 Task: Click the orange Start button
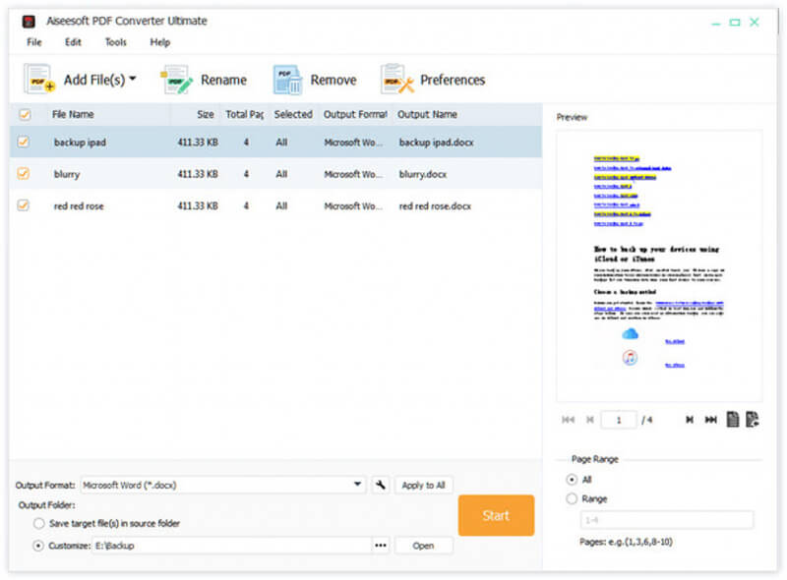[496, 515]
